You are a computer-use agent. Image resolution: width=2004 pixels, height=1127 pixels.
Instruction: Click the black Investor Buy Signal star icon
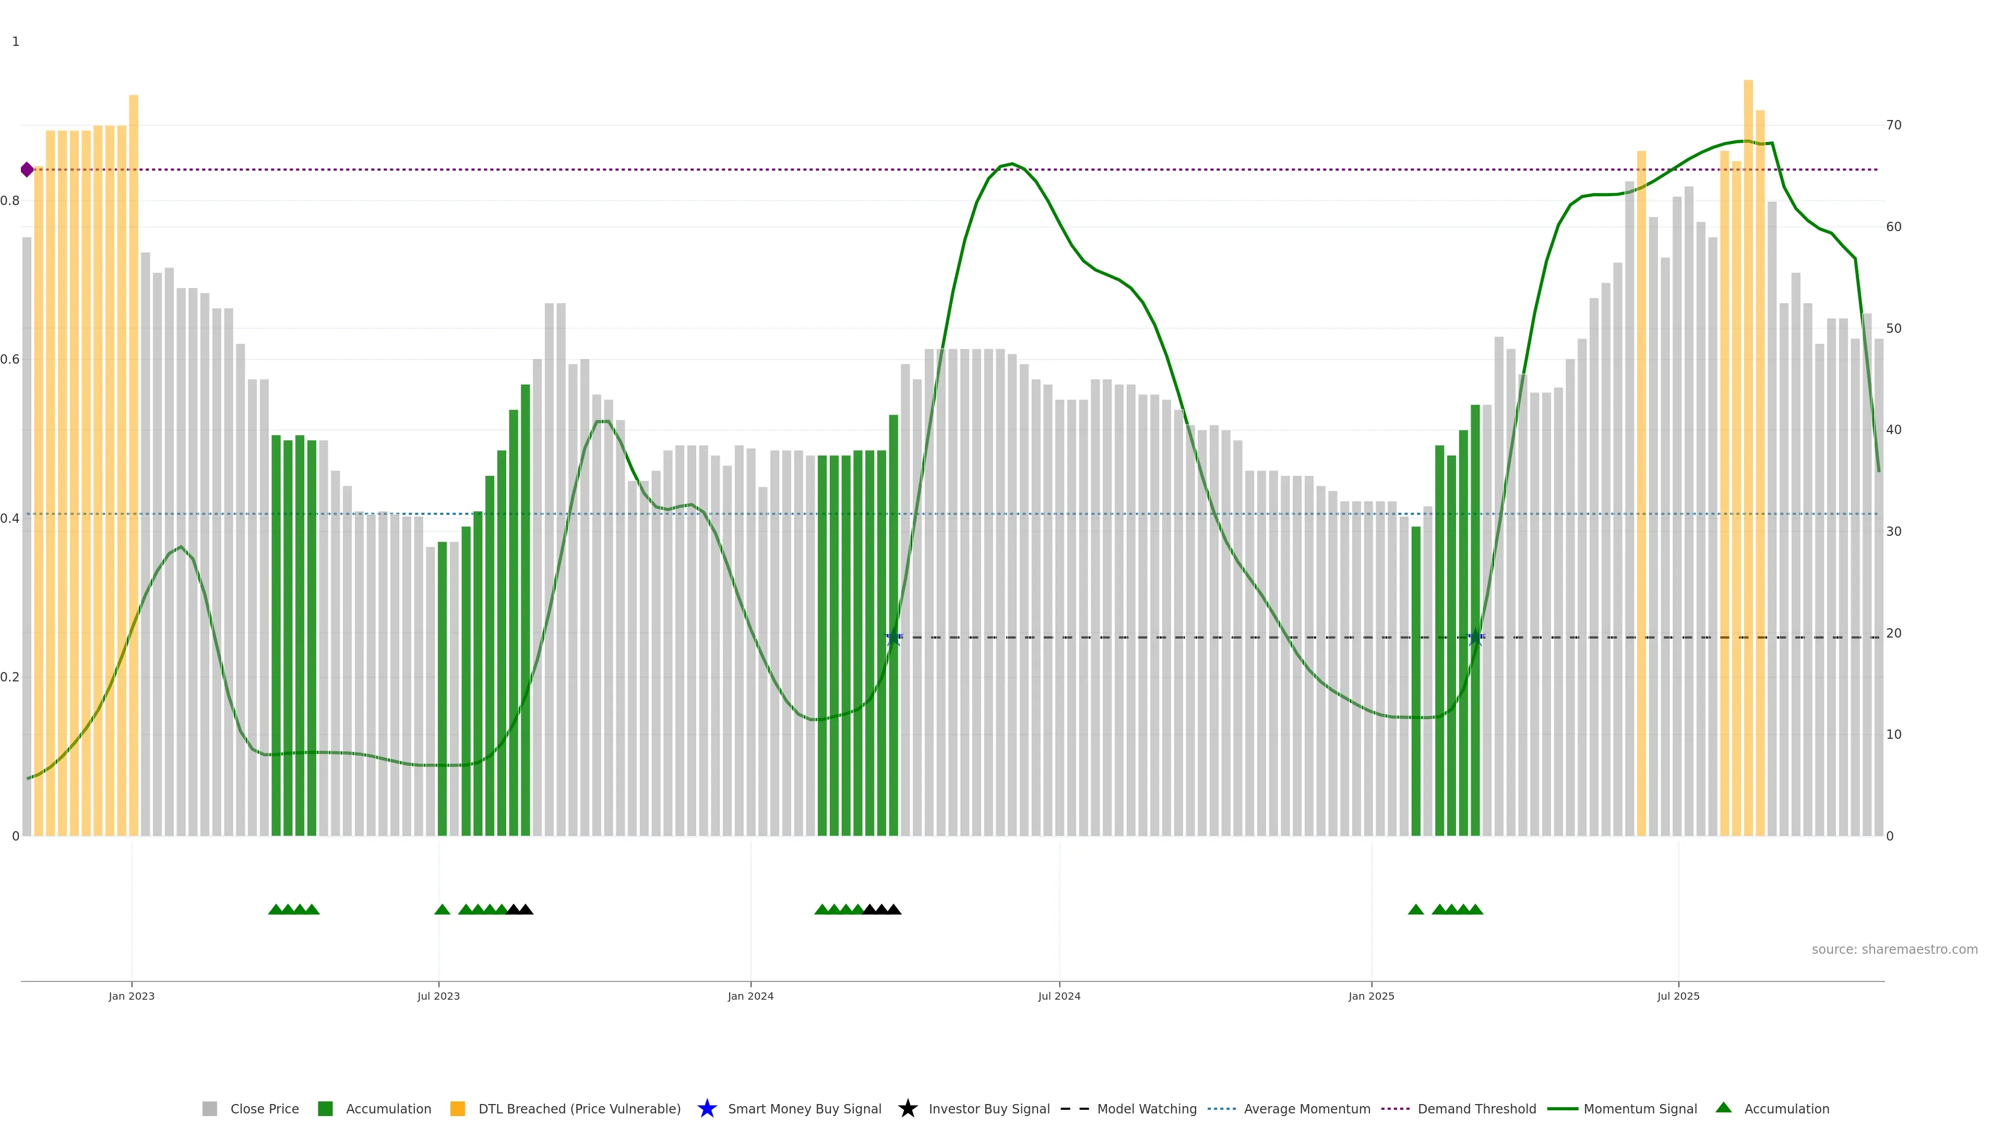907,1108
